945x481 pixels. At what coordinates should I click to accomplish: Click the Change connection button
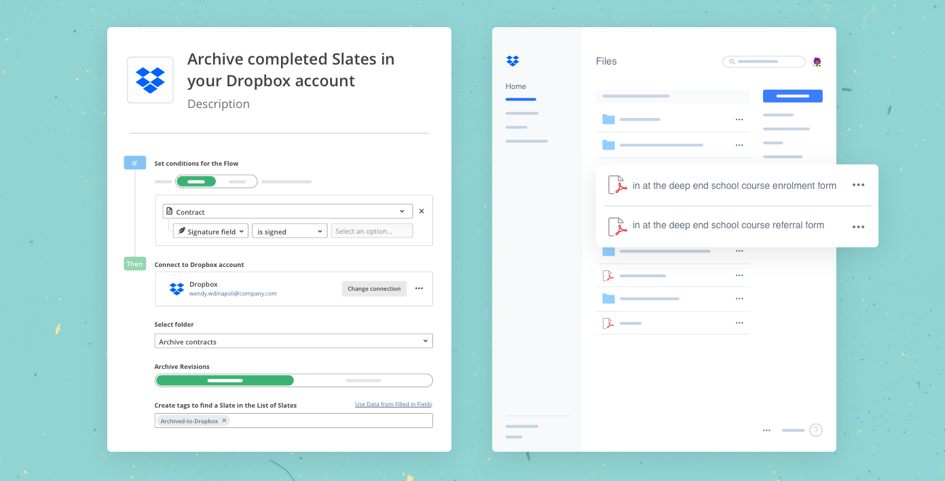point(374,289)
